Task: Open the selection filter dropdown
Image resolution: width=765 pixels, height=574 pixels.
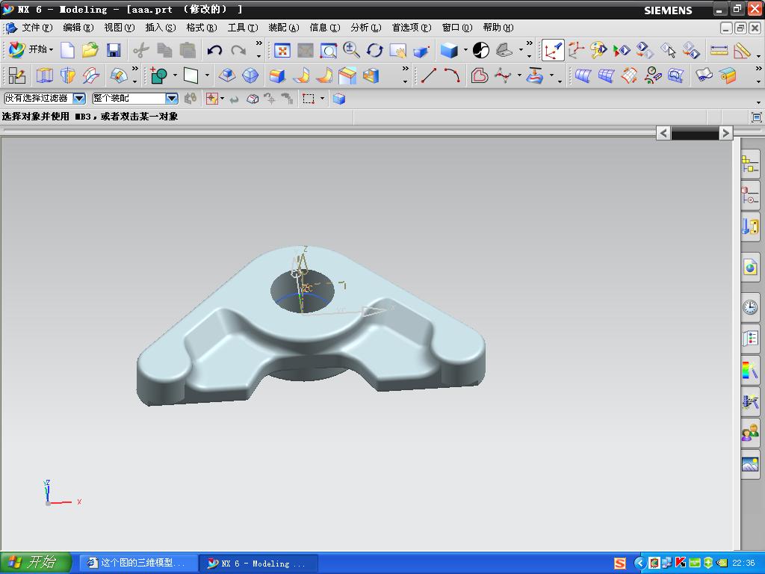Action: pos(78,99)
